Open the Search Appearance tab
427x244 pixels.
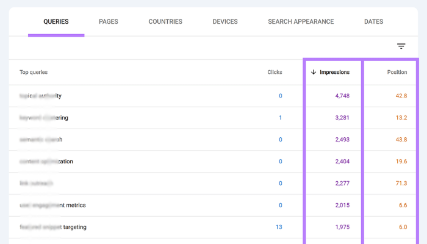[301, 22]
